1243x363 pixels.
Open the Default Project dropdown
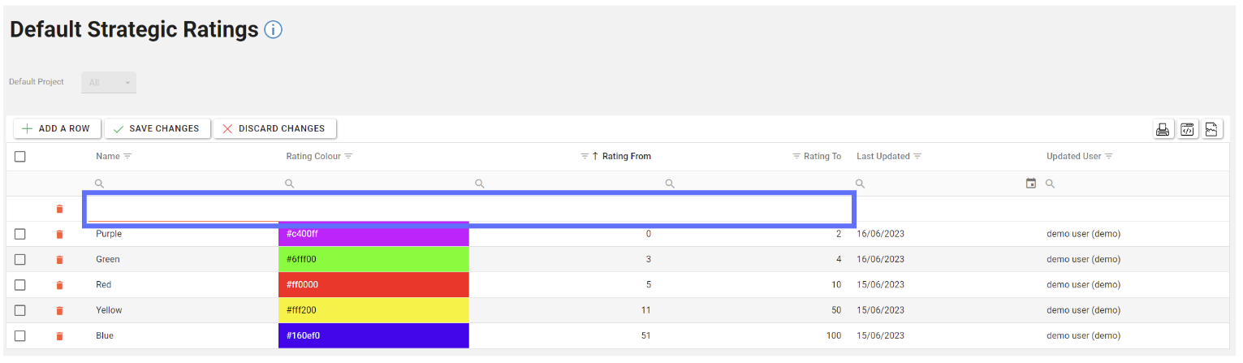109,83
